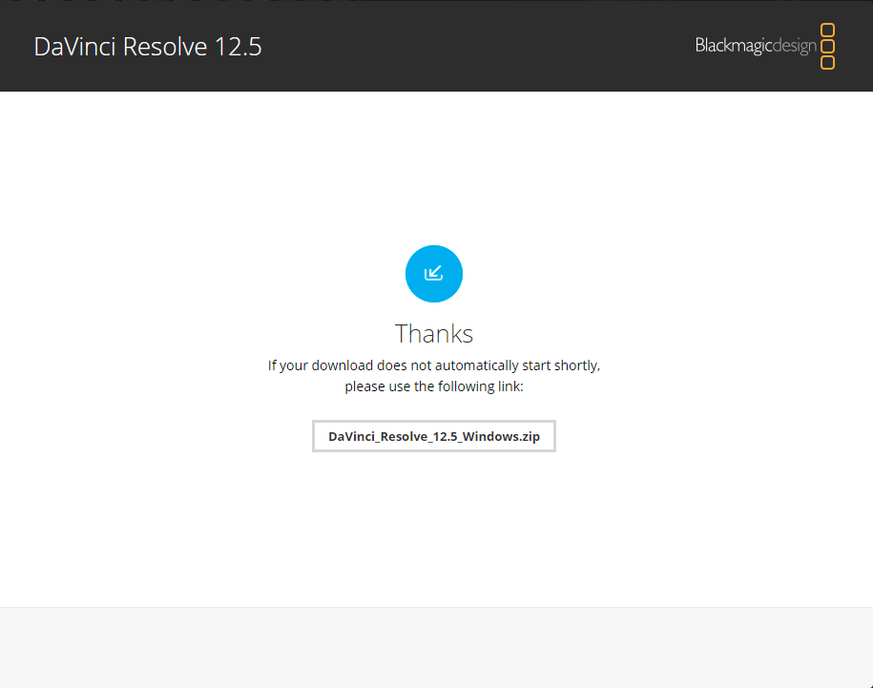
Task: Click the blue download arrow circle icon
Action: [x=434, y=274]
